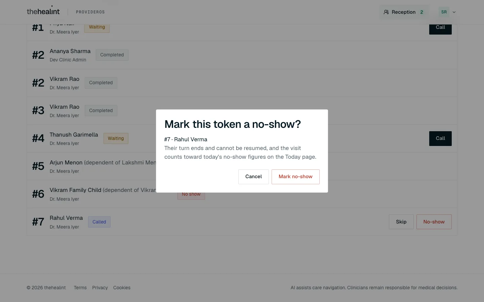This screenshot has height=302, width=484.
Task: Select the Ananya Sharma patient name
Action: (70, 51)
